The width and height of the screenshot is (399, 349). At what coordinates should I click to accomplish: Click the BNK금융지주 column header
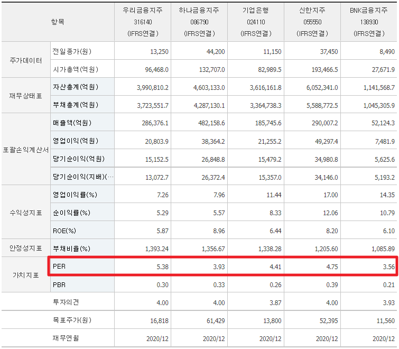369,22
